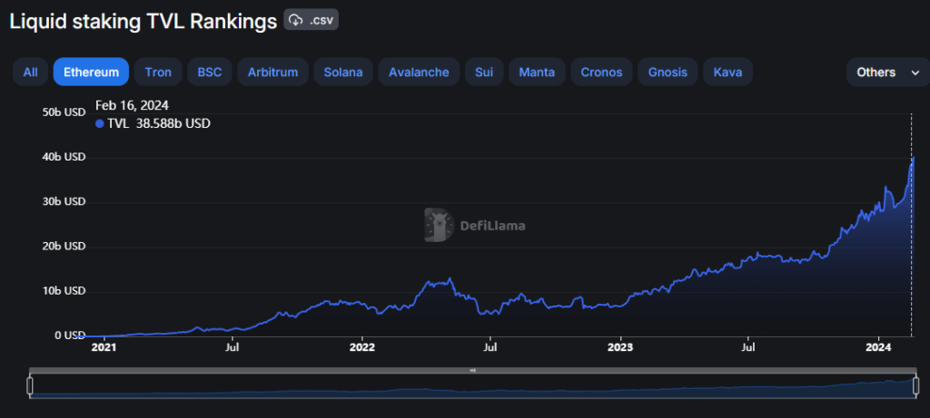Click the right handle of range slider
Screen dimensions: 930x418
(x=914, y=386)
